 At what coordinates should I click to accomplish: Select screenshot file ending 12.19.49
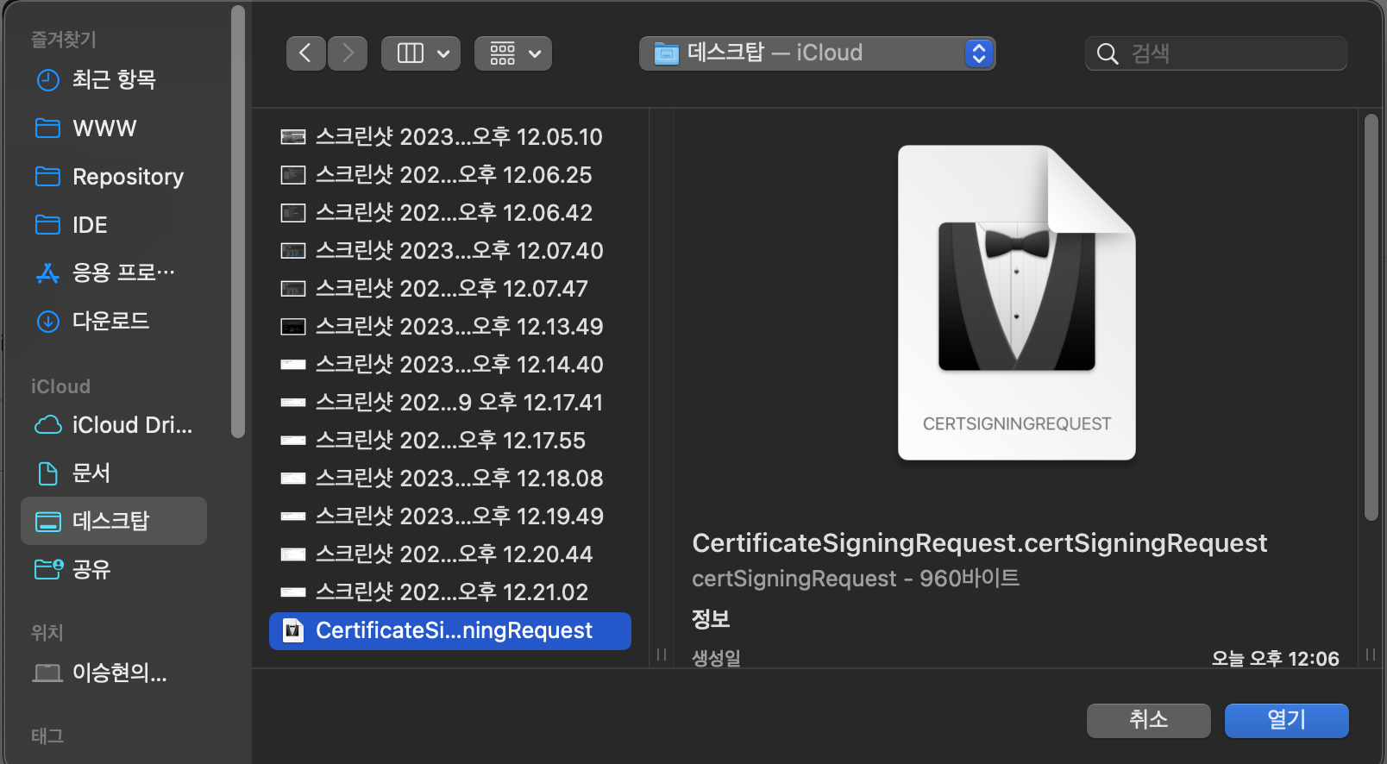(x=450, y=517)
